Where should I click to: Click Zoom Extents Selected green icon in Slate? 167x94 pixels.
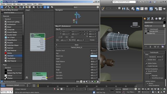coord(95,81)
